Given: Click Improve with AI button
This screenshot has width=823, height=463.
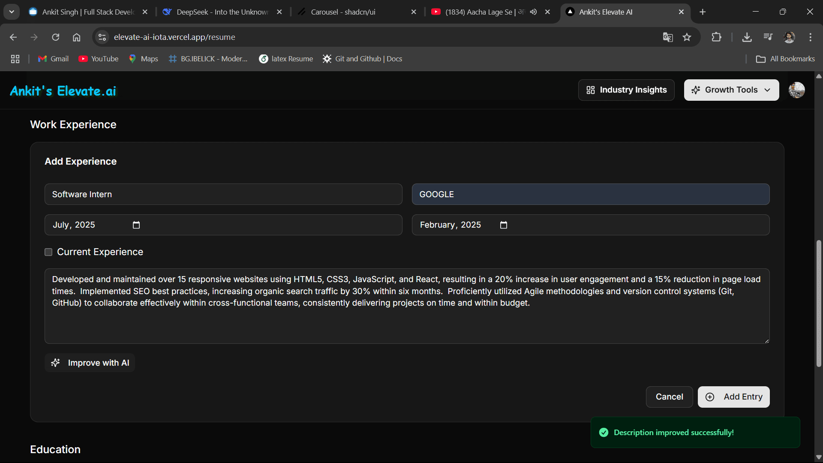Looking at the screenshot, I should coord(90,363).
